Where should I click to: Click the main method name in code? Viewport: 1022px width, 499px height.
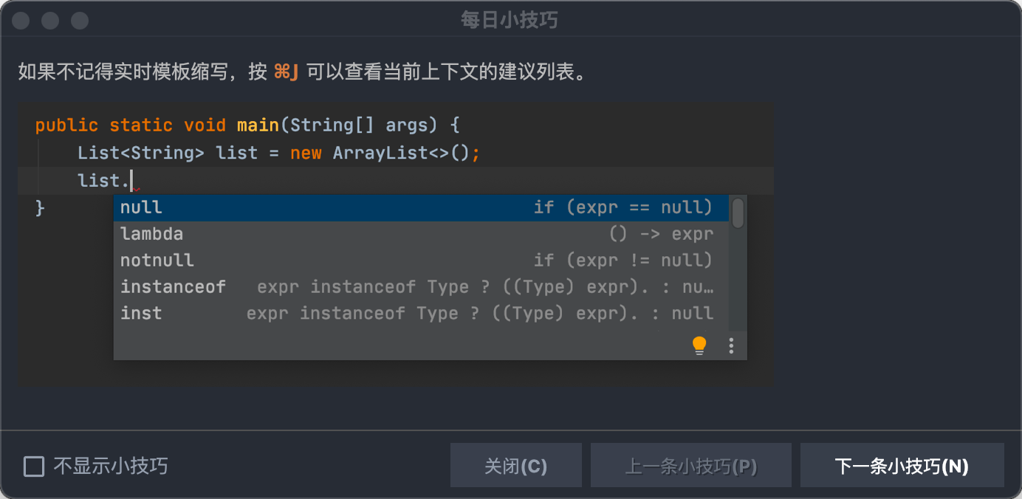pyautogui.click(x=258, y=125)
